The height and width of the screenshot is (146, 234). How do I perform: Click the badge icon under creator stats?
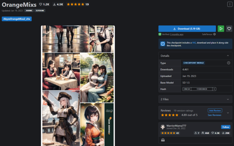163,140
